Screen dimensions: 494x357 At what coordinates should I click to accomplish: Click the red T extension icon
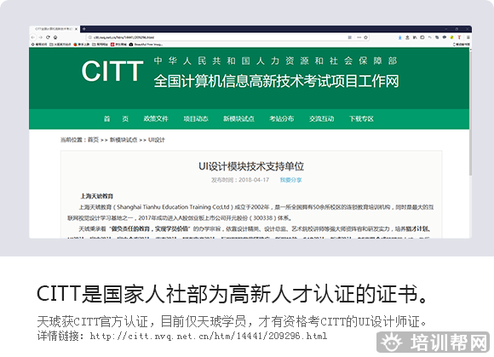pyautogui.click(x=459, y=37)
